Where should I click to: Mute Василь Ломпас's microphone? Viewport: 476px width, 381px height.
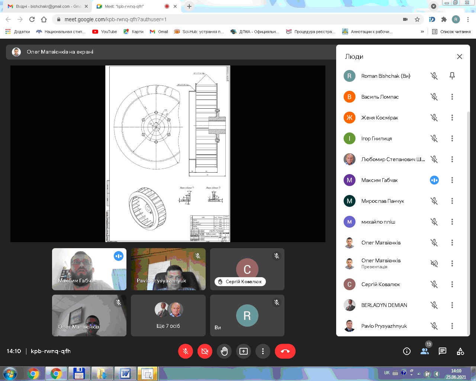click(x=434, y=97)
